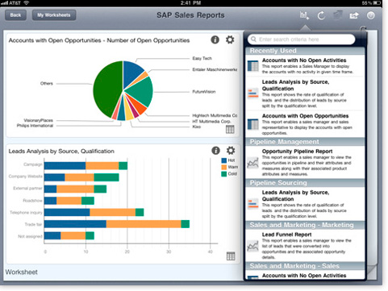Click the Sales and Marketing - Sales header
388x291 pixels.
[305, 266]
